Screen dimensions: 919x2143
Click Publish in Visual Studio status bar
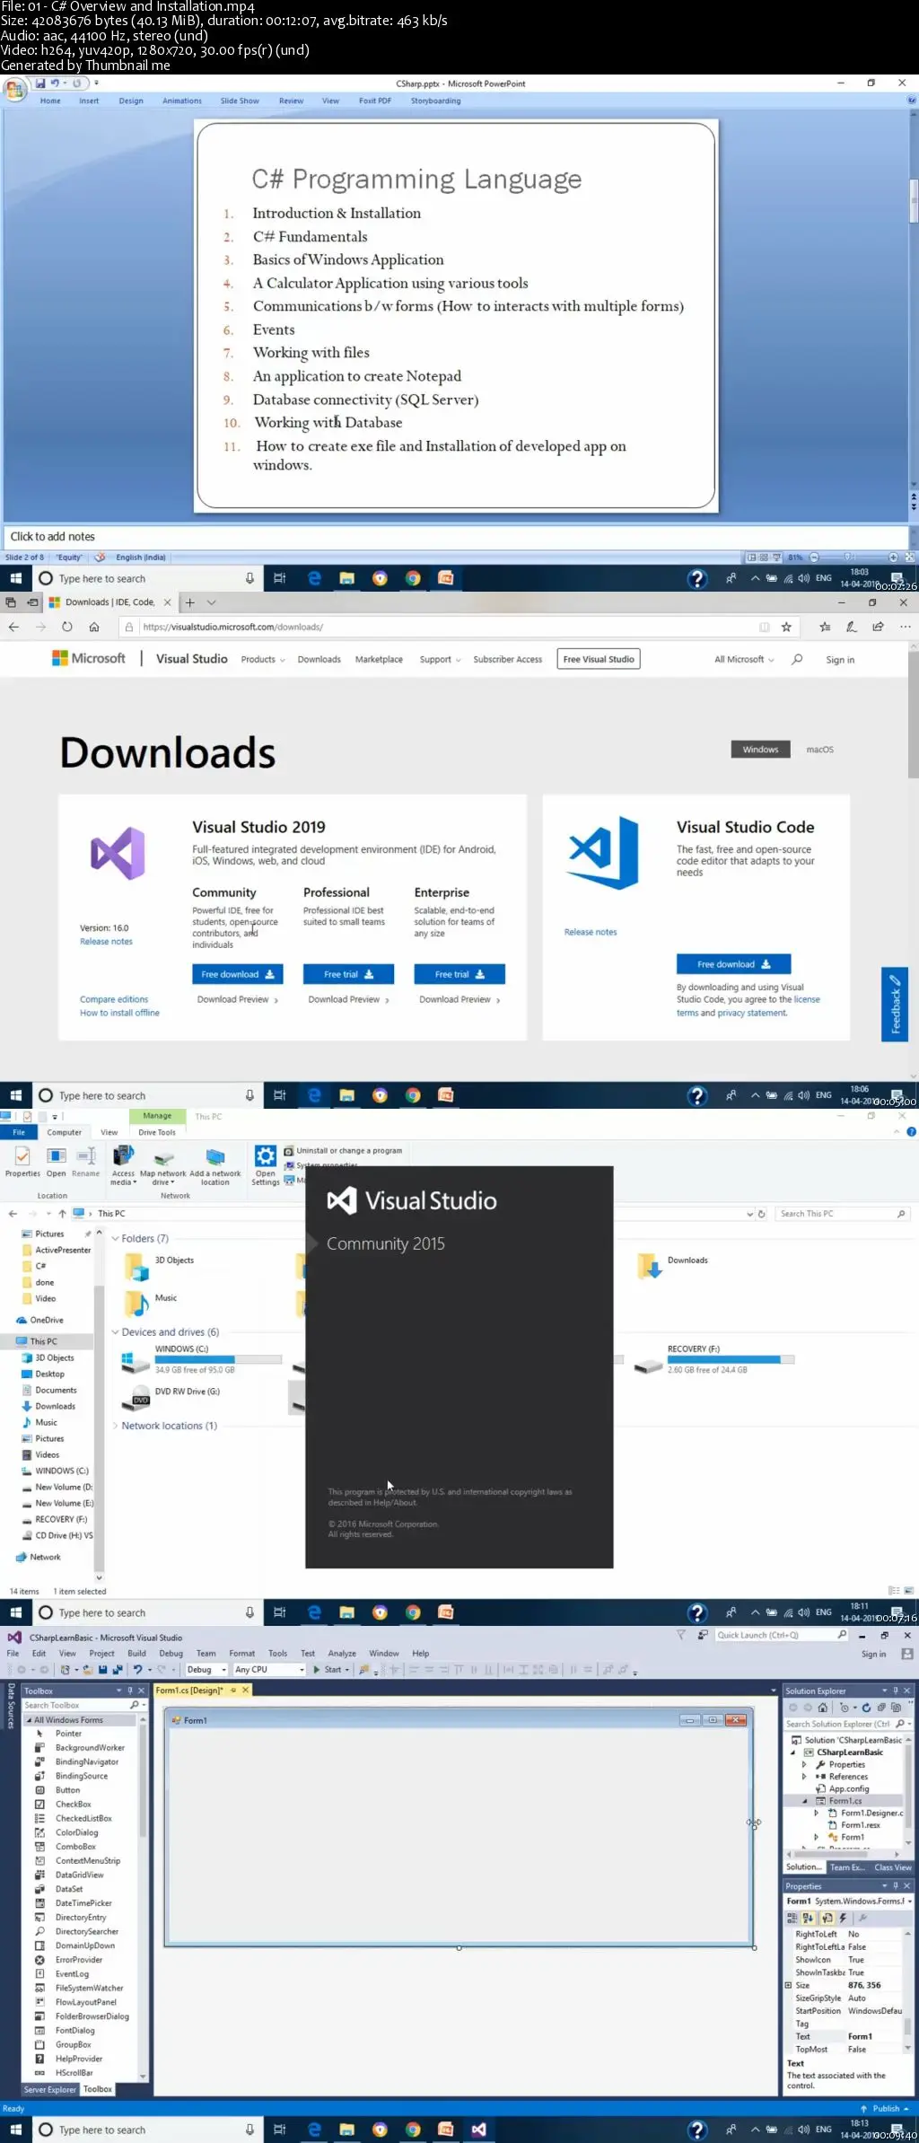point(885,2108)
